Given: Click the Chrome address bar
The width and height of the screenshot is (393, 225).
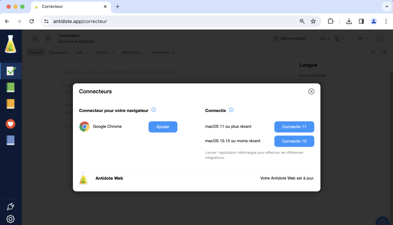Looking at the screenshot, I should [x=172, y=21].
